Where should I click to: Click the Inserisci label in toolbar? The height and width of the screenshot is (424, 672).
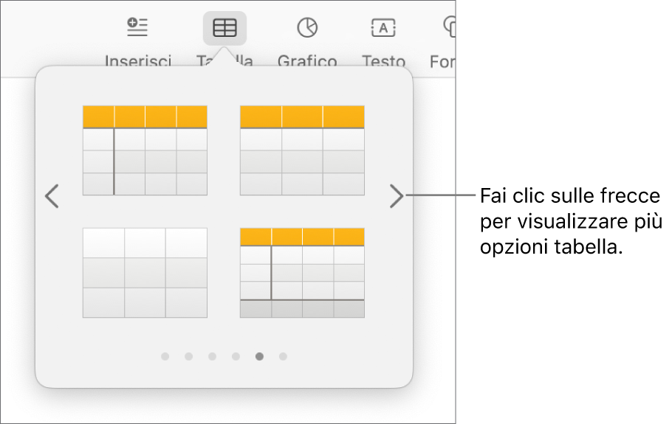pyautogui.click(x=138, y=61)
